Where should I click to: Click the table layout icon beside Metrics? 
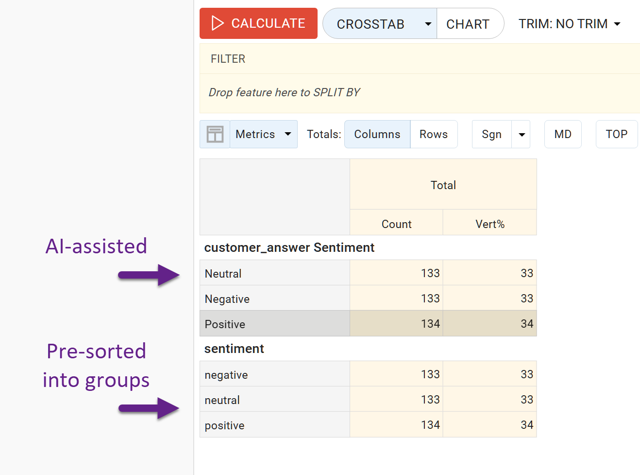click(x=215, y=134)
